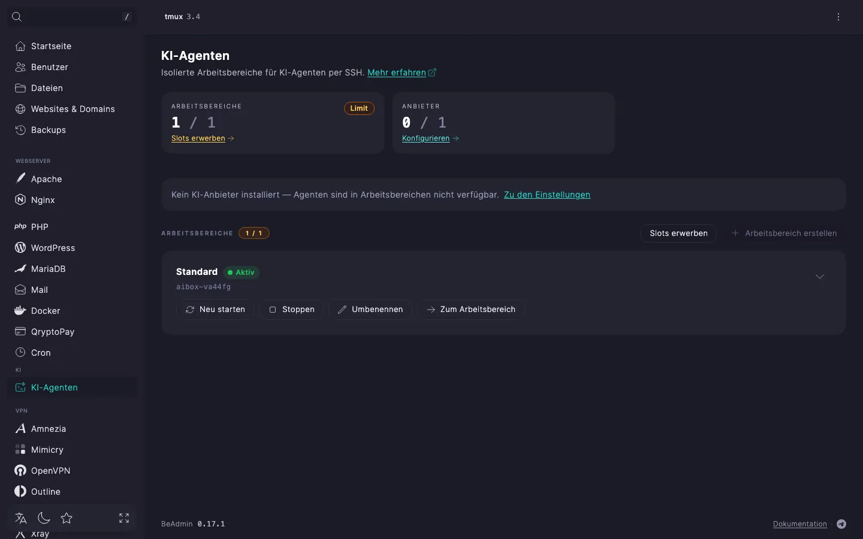Image resolution: width=863 pixels, height=539 pixels.
Task: Go to Startseite in sidebar
Action: pyautogui.click(x=73, y=46)
